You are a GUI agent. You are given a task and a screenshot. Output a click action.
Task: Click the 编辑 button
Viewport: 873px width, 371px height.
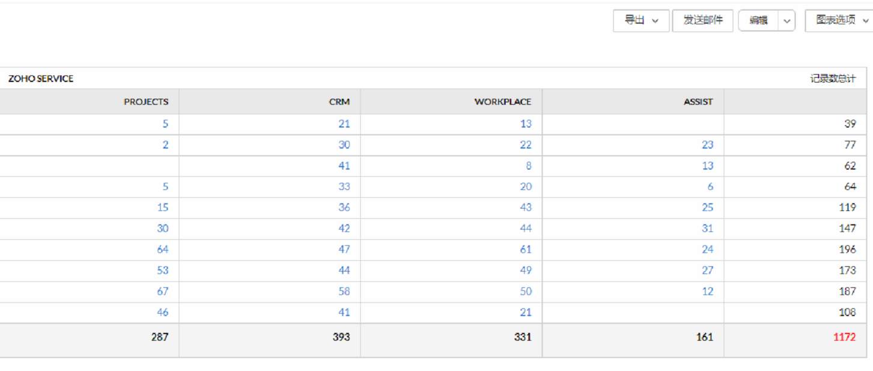(758, 20)
